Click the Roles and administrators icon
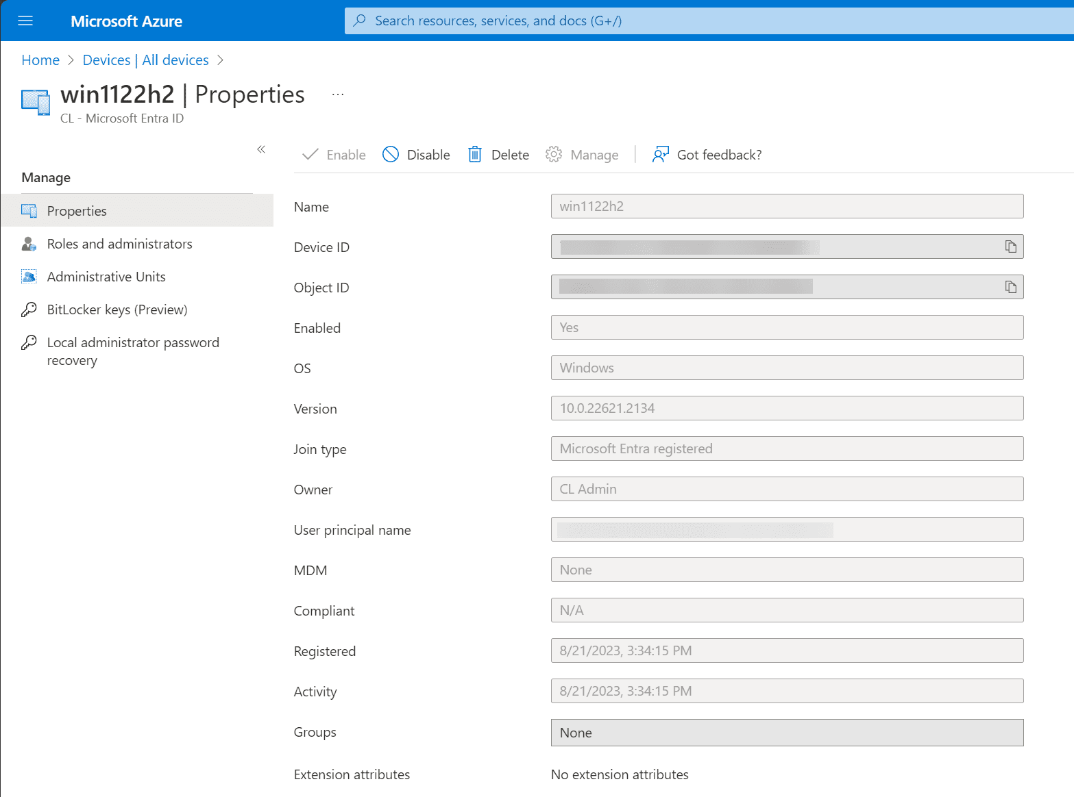 point(29,244)
